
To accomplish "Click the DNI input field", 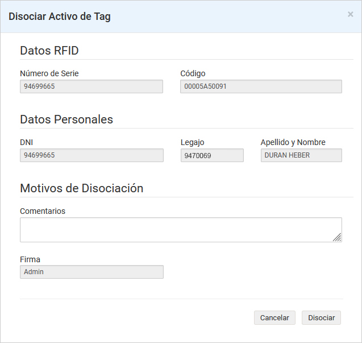I will 91,155.
